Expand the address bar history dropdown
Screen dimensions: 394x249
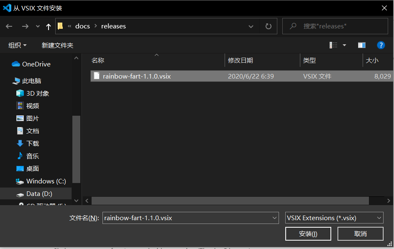coord(251,26)
